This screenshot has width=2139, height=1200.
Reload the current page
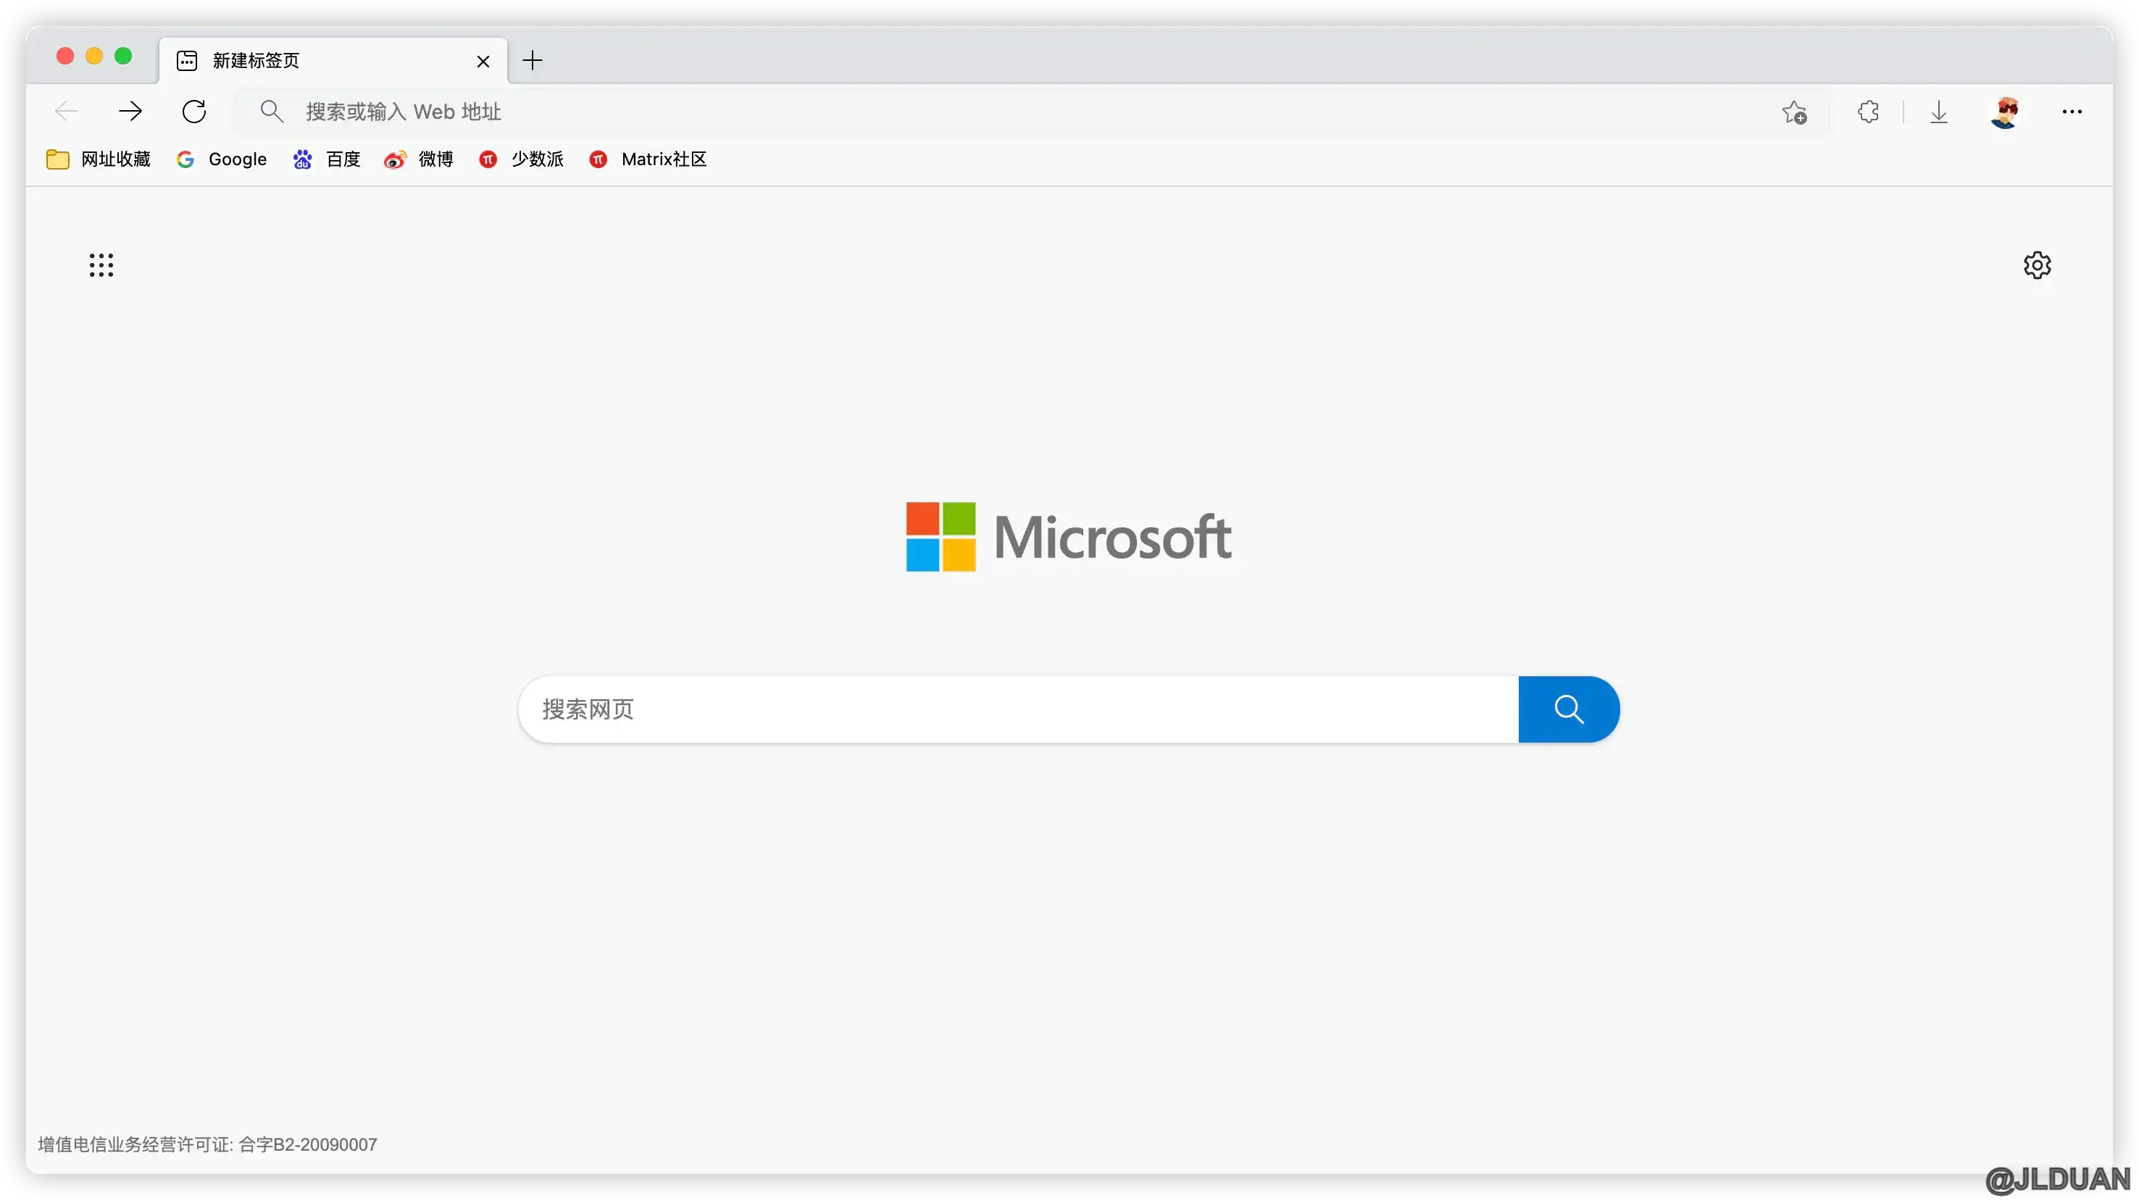(x=193, y=112)
